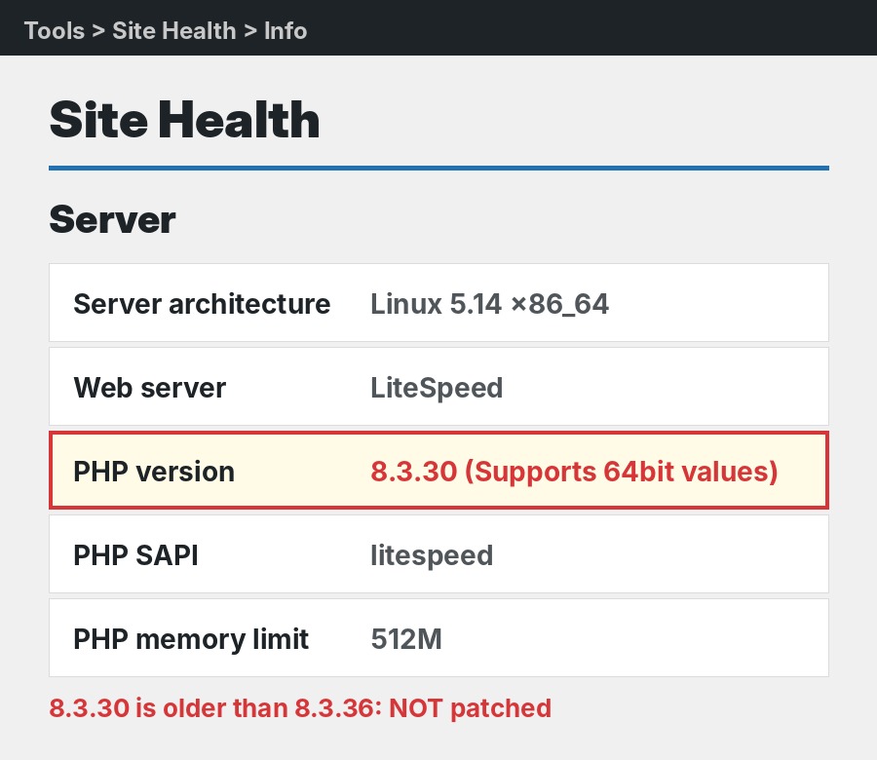Click the 'Site Health' page heading
This screenshot has height=760, width=877.
184,120
